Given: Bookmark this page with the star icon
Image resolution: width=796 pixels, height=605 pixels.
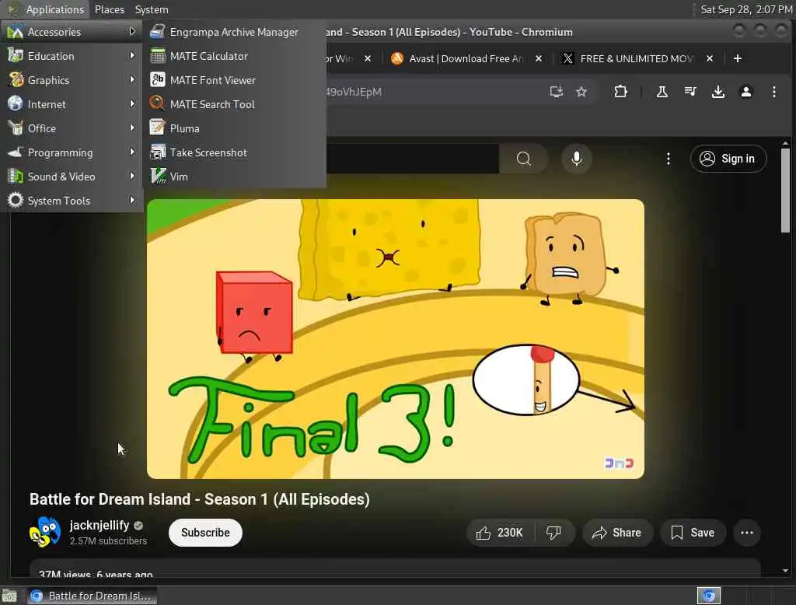Looking at the screenshot, I should coord(581,92).
